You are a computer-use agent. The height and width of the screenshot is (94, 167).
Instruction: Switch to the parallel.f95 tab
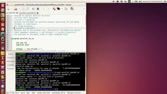(x=11, y=13)
